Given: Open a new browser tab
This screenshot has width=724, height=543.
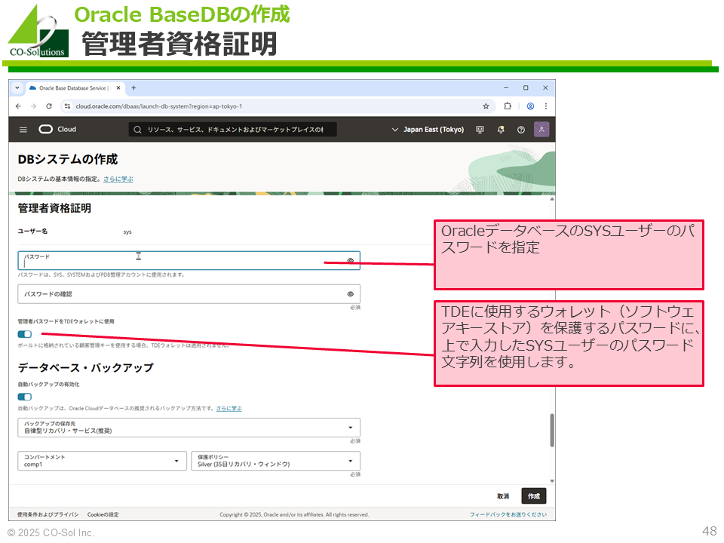Looking at the screenshot, I should tap(134, 87).
